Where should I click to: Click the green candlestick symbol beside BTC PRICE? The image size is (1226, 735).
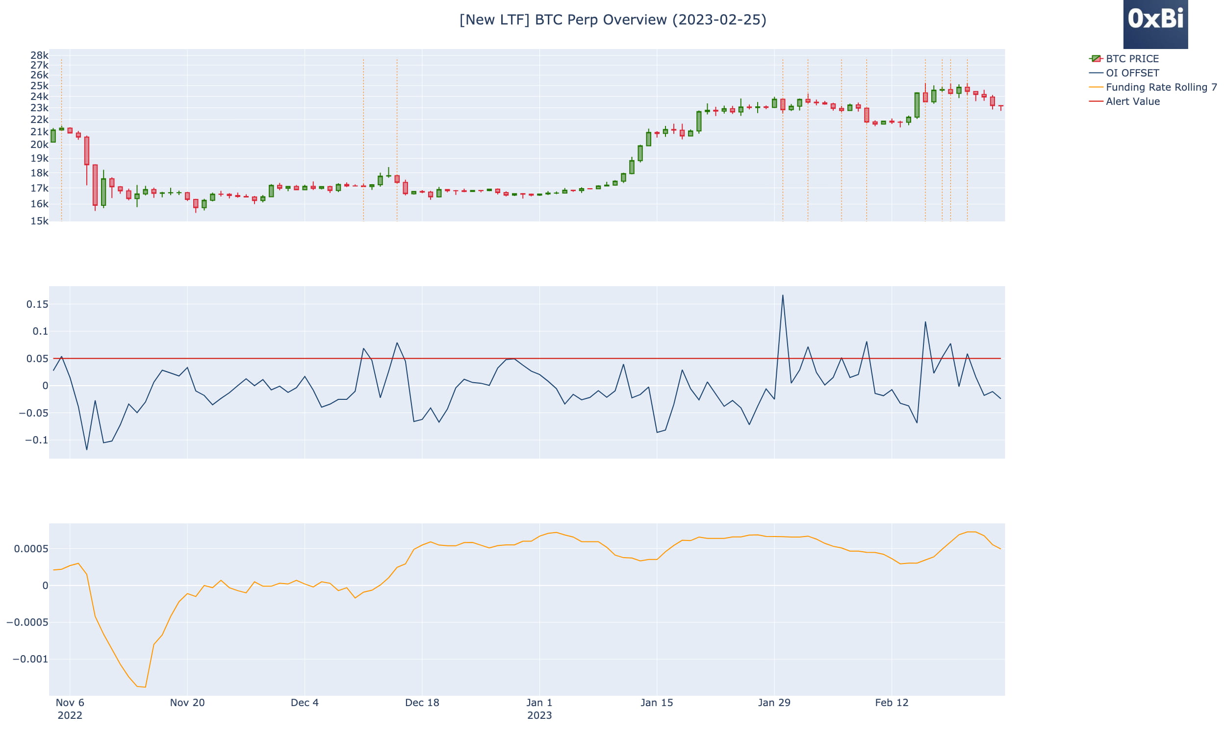[1095, 58]
